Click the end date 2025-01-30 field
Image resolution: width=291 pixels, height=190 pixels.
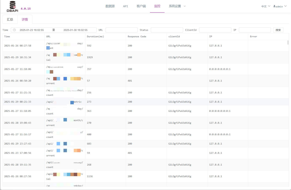click(75, 30)
